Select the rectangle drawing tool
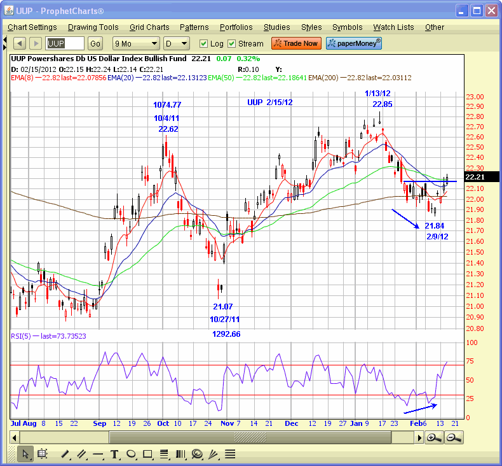 147,454
